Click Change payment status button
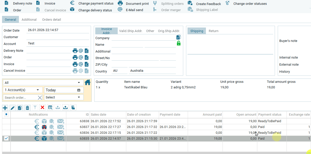This screenshot has width=311, height=154. pos(96,4)
